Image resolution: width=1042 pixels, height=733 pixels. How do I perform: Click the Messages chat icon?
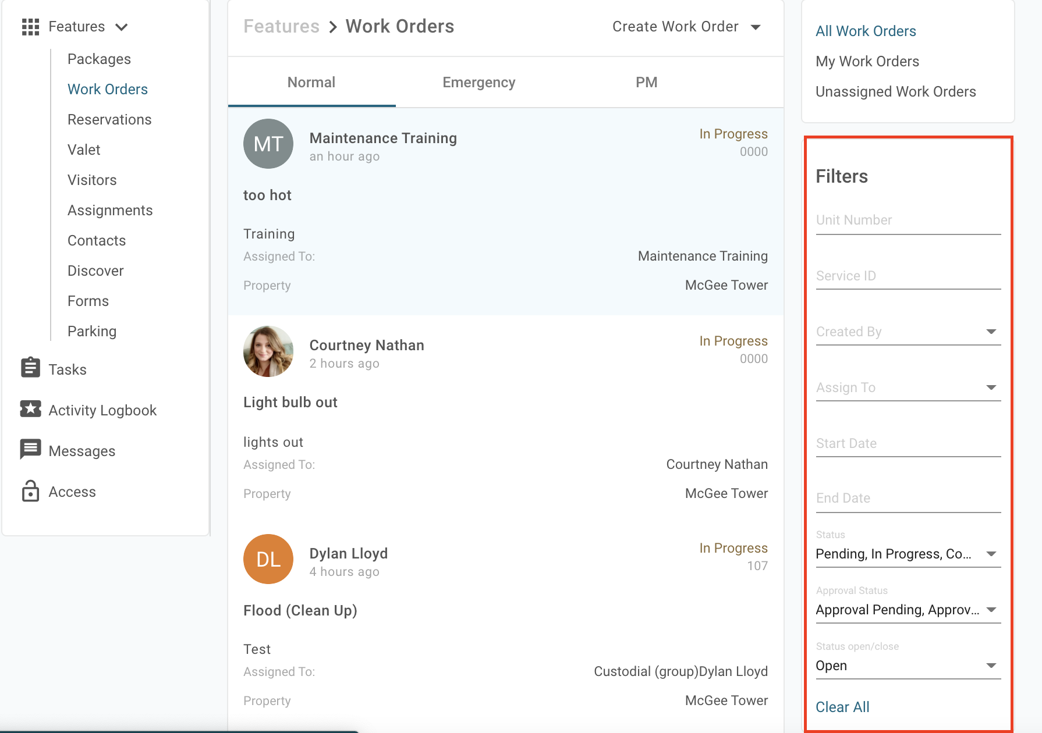(30, 450)
